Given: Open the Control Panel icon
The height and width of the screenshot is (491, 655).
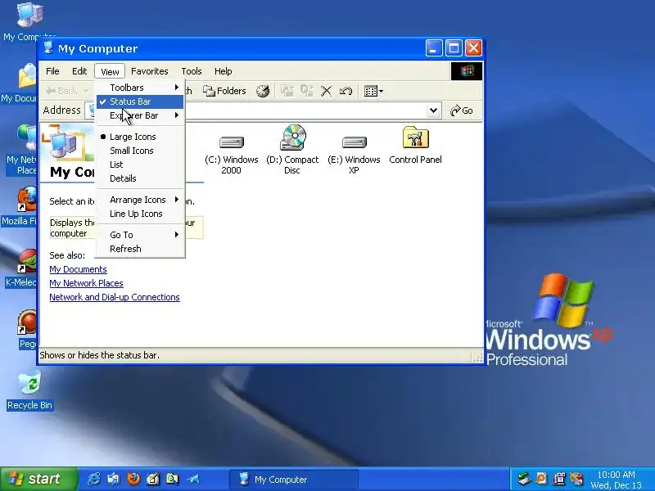Looking at the screenshot, I should [x=415, y=146].
